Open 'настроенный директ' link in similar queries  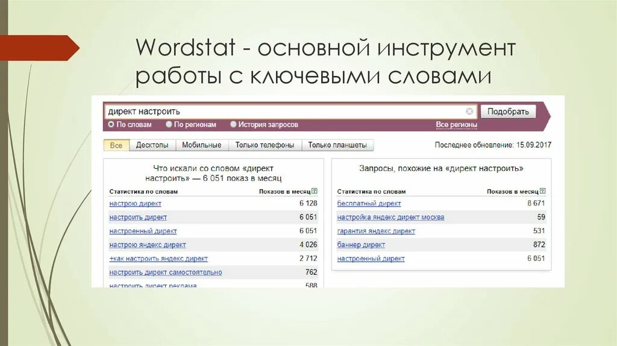coord(371,259)
